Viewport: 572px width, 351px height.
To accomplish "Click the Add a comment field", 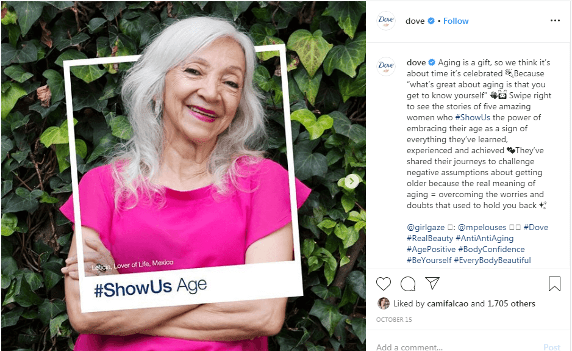I will [456, 347].
